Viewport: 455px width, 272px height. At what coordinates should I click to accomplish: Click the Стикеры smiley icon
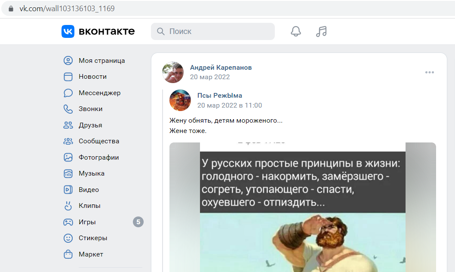tap(68, 238)
